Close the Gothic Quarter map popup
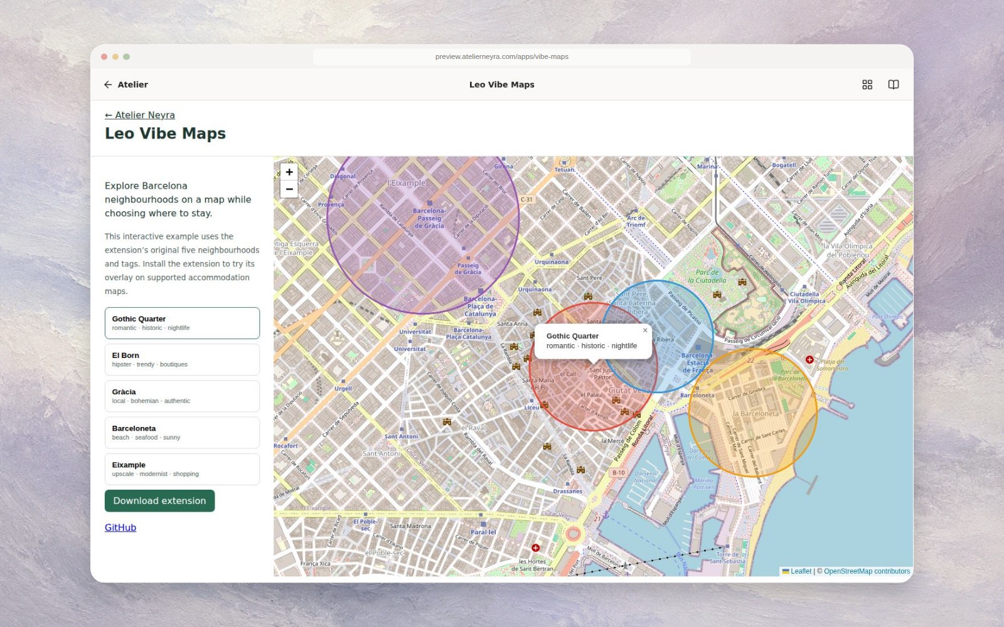 [x=645, y=330]
